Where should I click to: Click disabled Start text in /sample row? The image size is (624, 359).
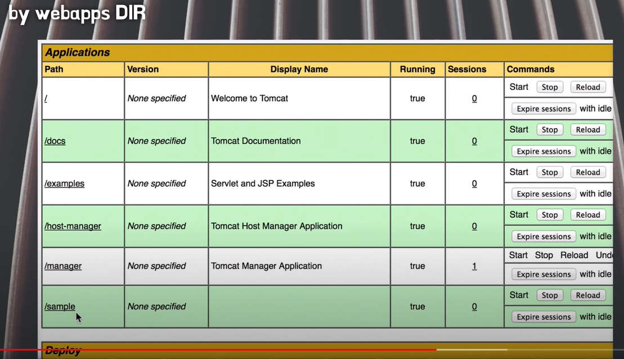coord(519,295)
